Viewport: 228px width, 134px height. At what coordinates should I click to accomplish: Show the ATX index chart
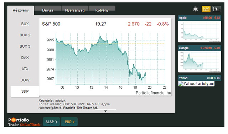coord(25,69)
